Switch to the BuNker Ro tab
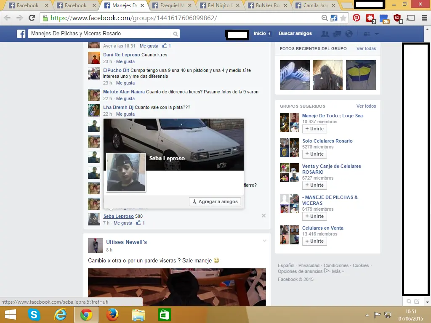 [267, 5]
